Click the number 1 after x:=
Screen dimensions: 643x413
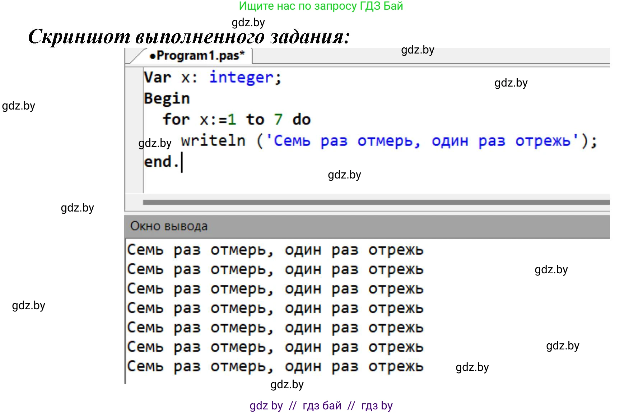[232, 120]
